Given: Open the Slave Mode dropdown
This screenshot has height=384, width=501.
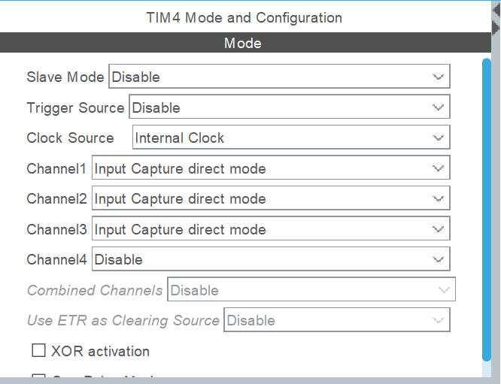Looking at the screenshot, I should [279, 77].
